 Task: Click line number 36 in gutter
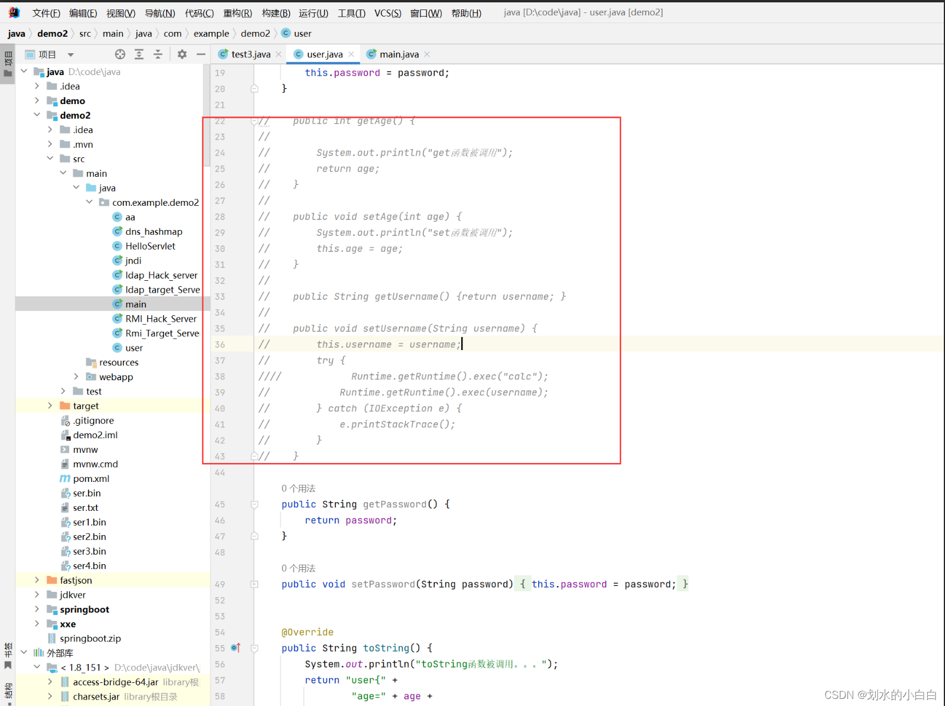click(220, 344)
